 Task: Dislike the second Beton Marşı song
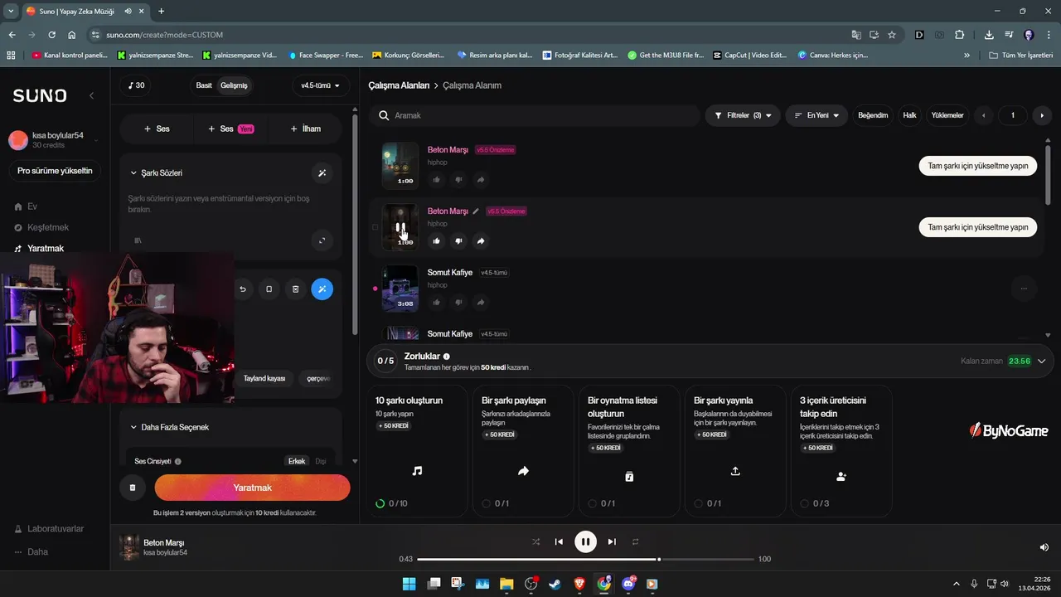click(x=458, y=241)
